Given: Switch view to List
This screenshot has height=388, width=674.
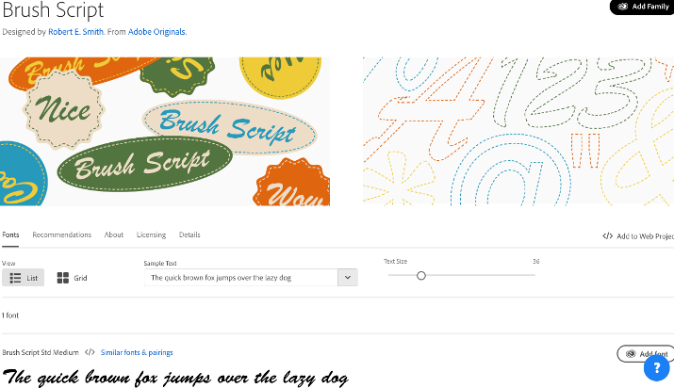Looking at the screenshot, I should [x=24, y=278].
